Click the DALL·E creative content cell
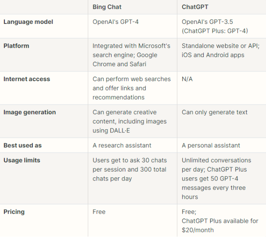The image size is (266, 237). 129,121
